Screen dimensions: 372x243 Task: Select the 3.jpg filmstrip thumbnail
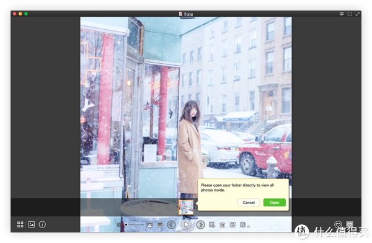coord(186,207)
